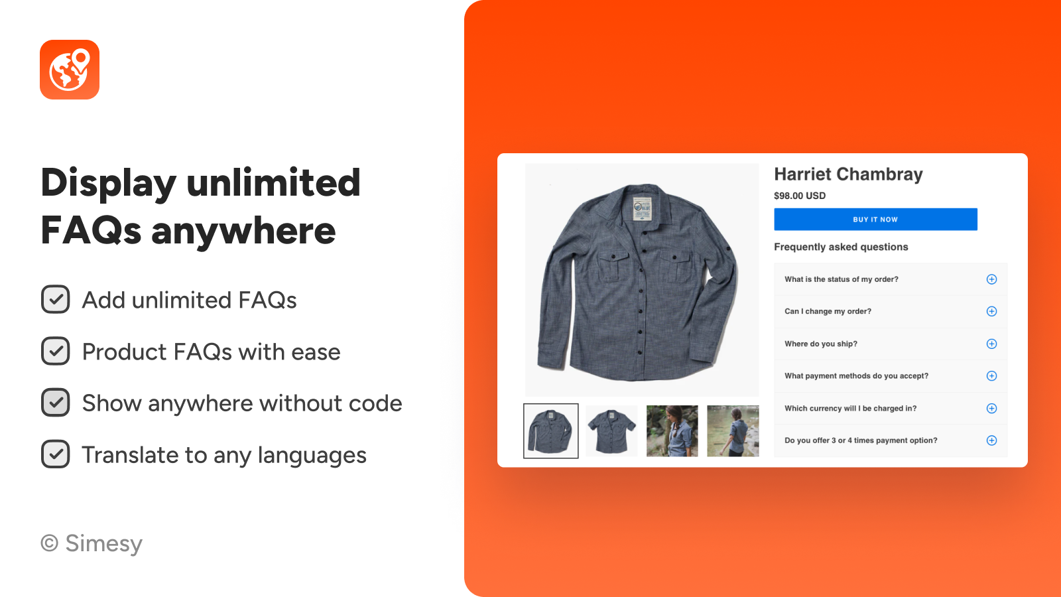Click plus icon beside payment methods question
The image size is (1061, 597).
pos(991,375)
